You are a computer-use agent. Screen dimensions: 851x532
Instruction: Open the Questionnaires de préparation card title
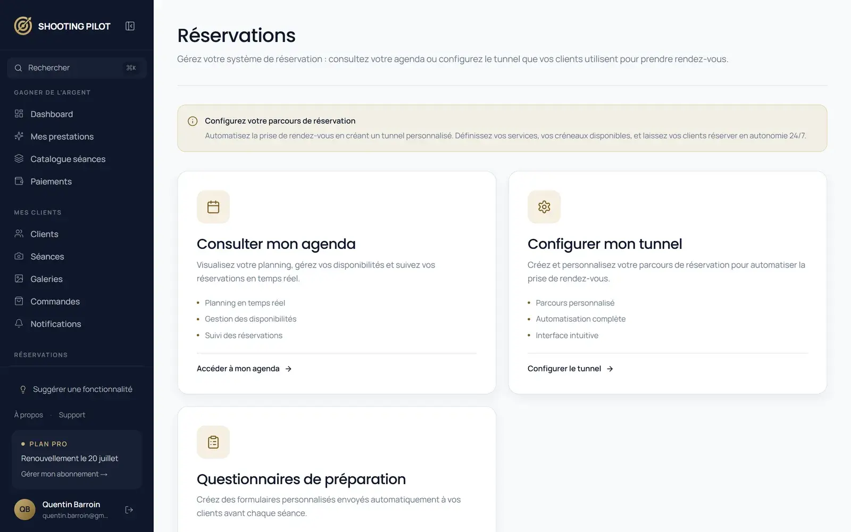301,479
